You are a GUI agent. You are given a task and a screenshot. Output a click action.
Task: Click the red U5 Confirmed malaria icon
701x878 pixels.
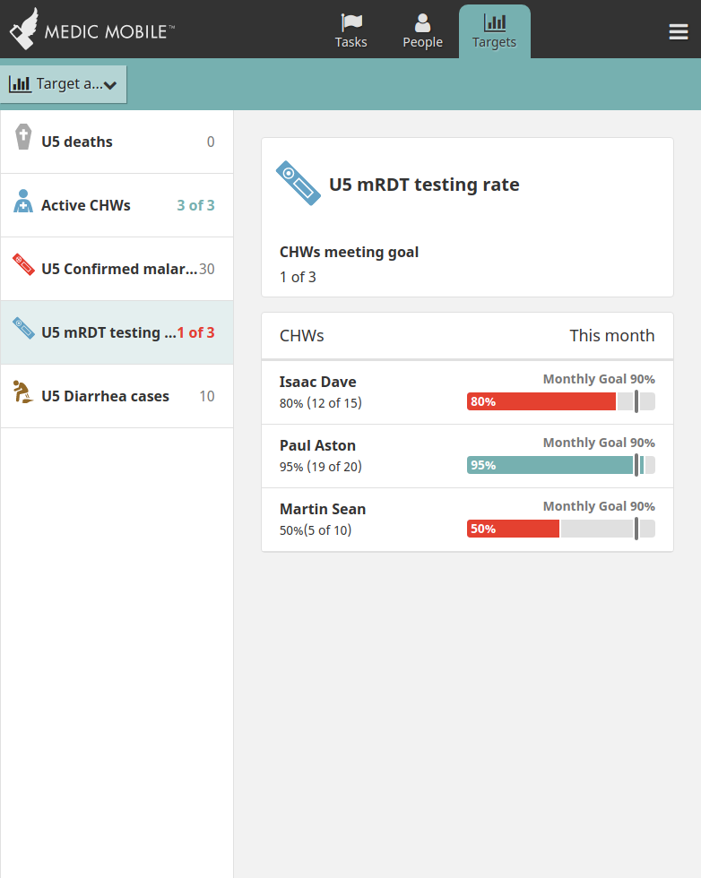coord(23,264)
